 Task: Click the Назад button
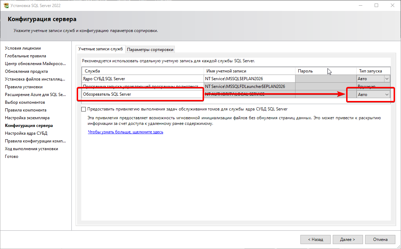(315, 239)
